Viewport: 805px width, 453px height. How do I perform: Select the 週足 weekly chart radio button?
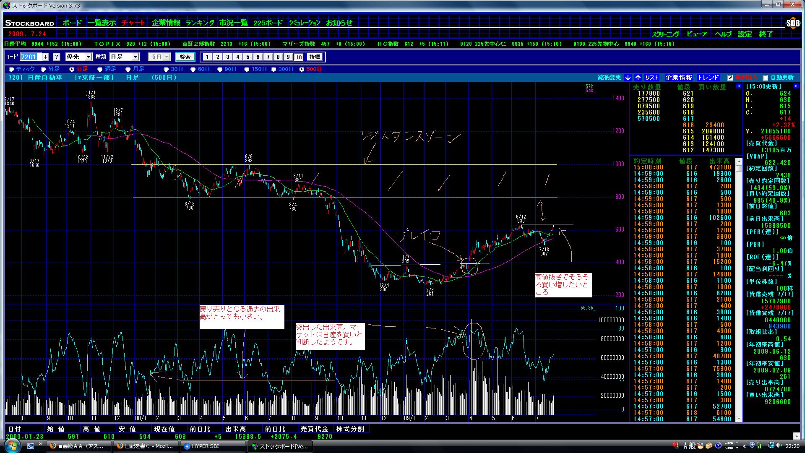click(100, 69)
